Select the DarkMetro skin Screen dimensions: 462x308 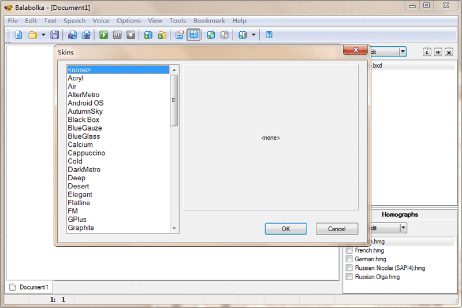coord(118,169)
